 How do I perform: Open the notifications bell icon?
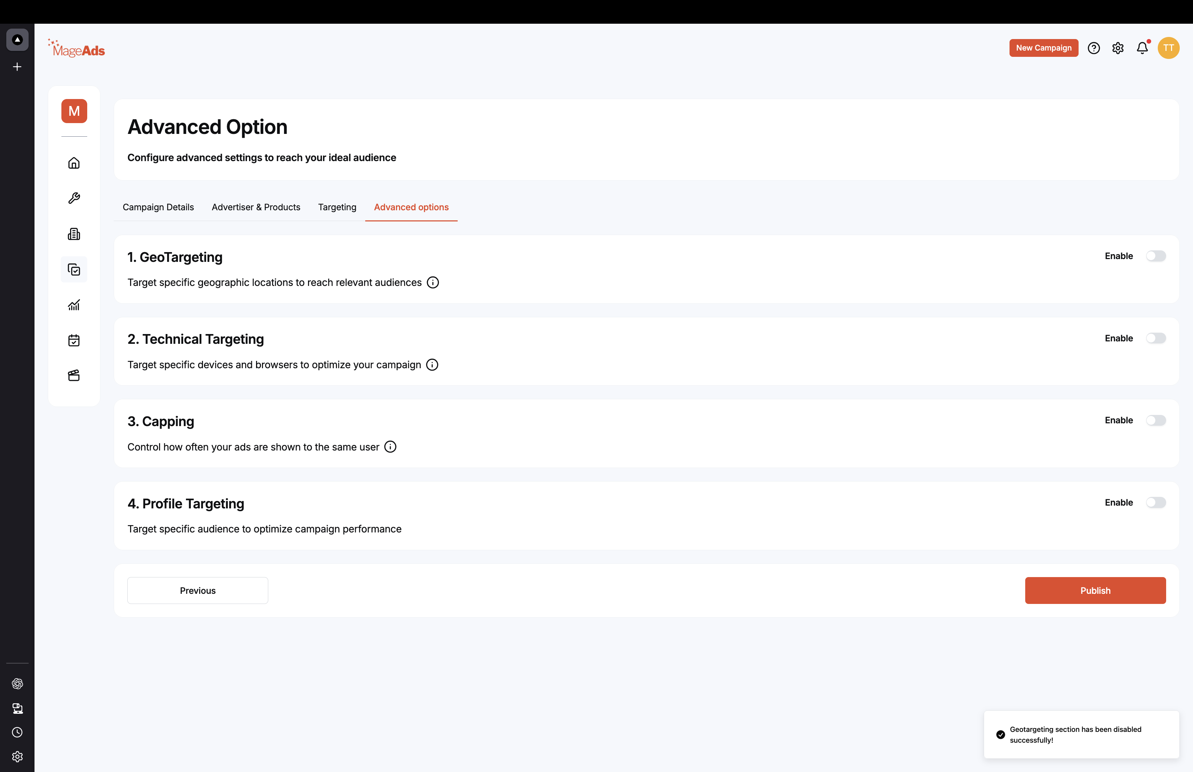pos(1142,48)
